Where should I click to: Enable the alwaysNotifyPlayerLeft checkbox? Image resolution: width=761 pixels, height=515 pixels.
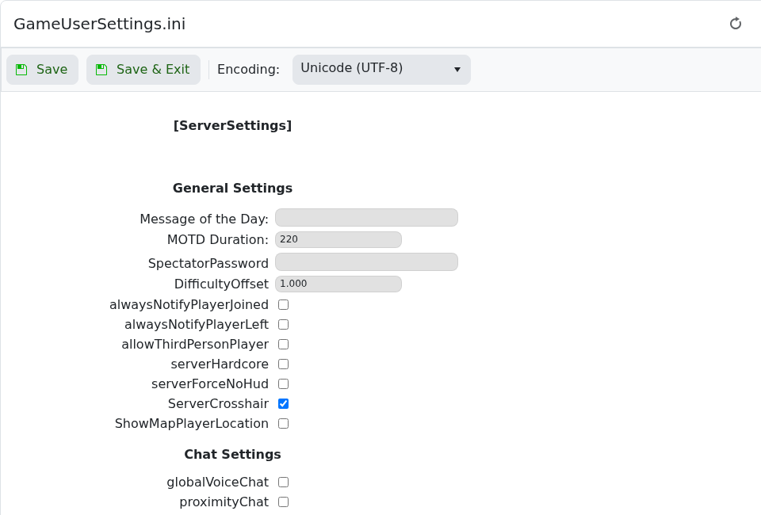coord(284,324)
